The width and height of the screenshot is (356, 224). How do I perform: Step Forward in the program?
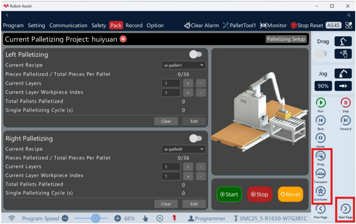(x=345, y=120)
